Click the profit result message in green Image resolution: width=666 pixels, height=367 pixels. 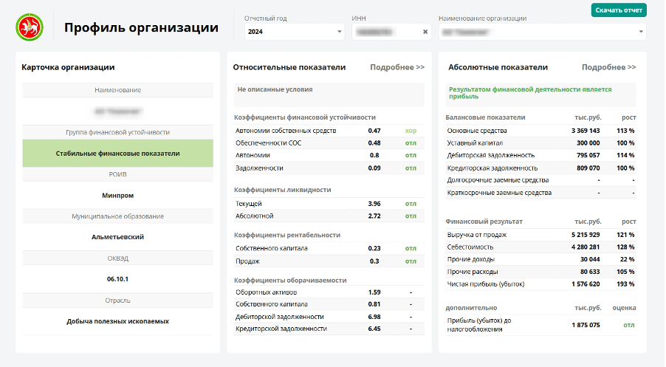point(530,93)
